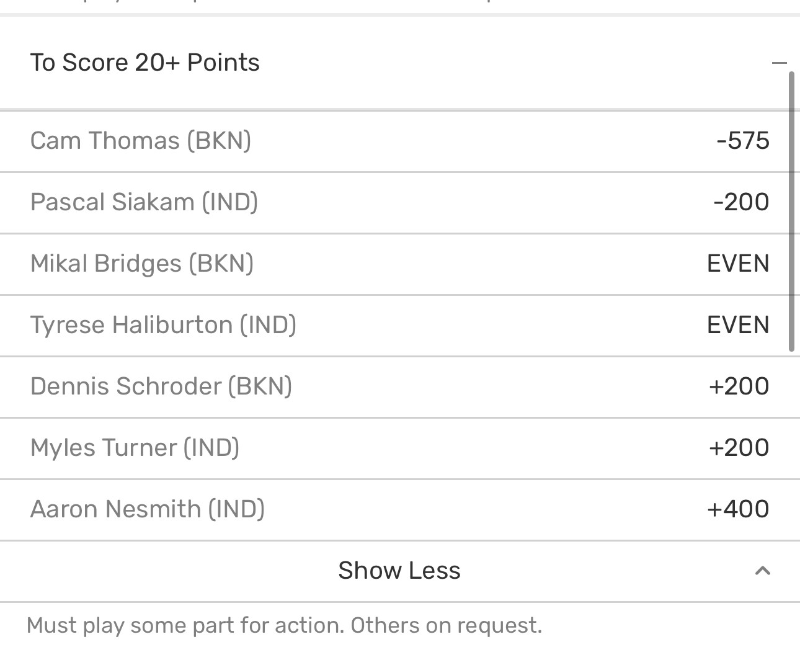This screenshot has width=800, height=647.
Task: Open Tyrese Haliburton (IND) entry
Action: click(163, 325)
